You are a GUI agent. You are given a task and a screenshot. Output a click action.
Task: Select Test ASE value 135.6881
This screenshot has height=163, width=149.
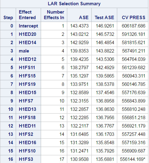pyautogui.click(x=105, y=159)
